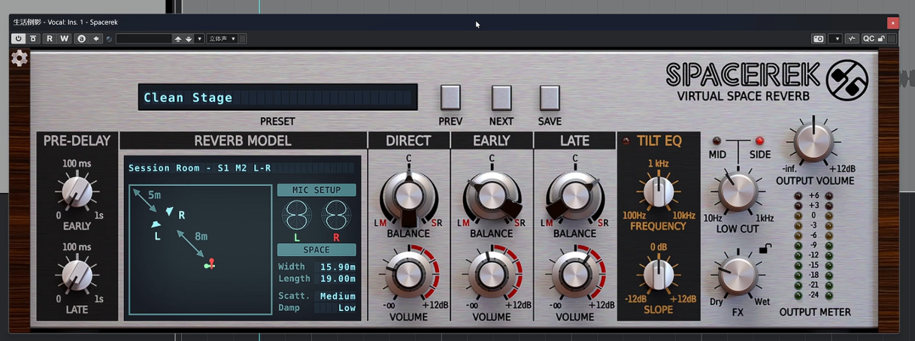Select the SPACE tab

pos(317,249)
